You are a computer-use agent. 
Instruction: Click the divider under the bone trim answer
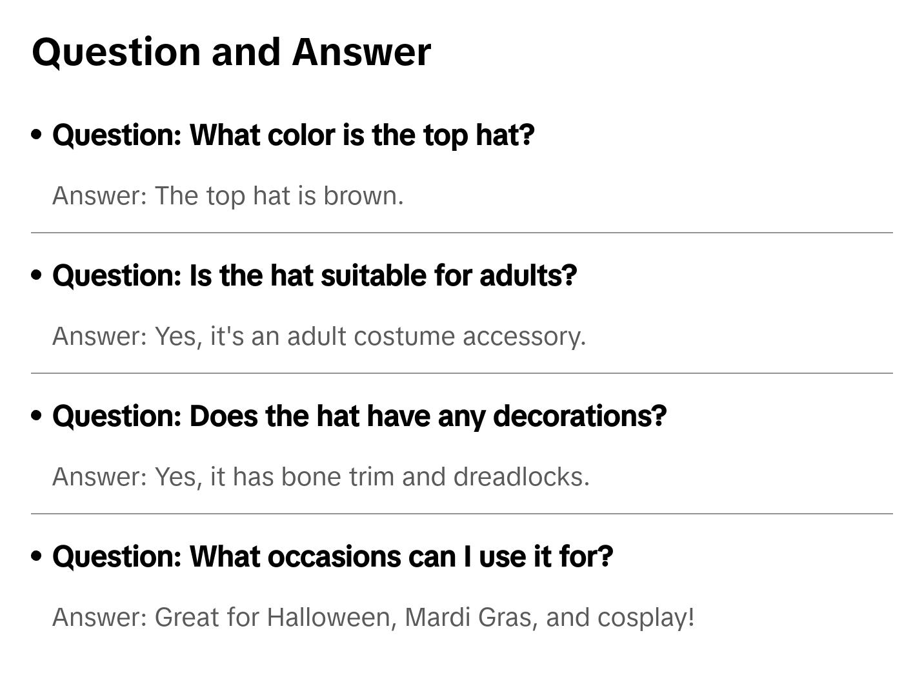461,514
